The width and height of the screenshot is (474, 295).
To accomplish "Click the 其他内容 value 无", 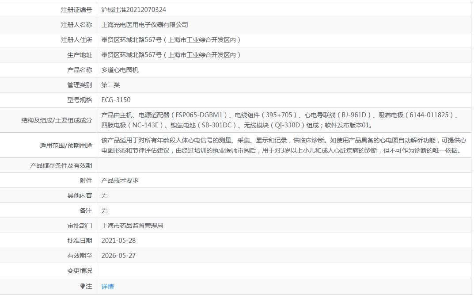I will pos(105,196).
